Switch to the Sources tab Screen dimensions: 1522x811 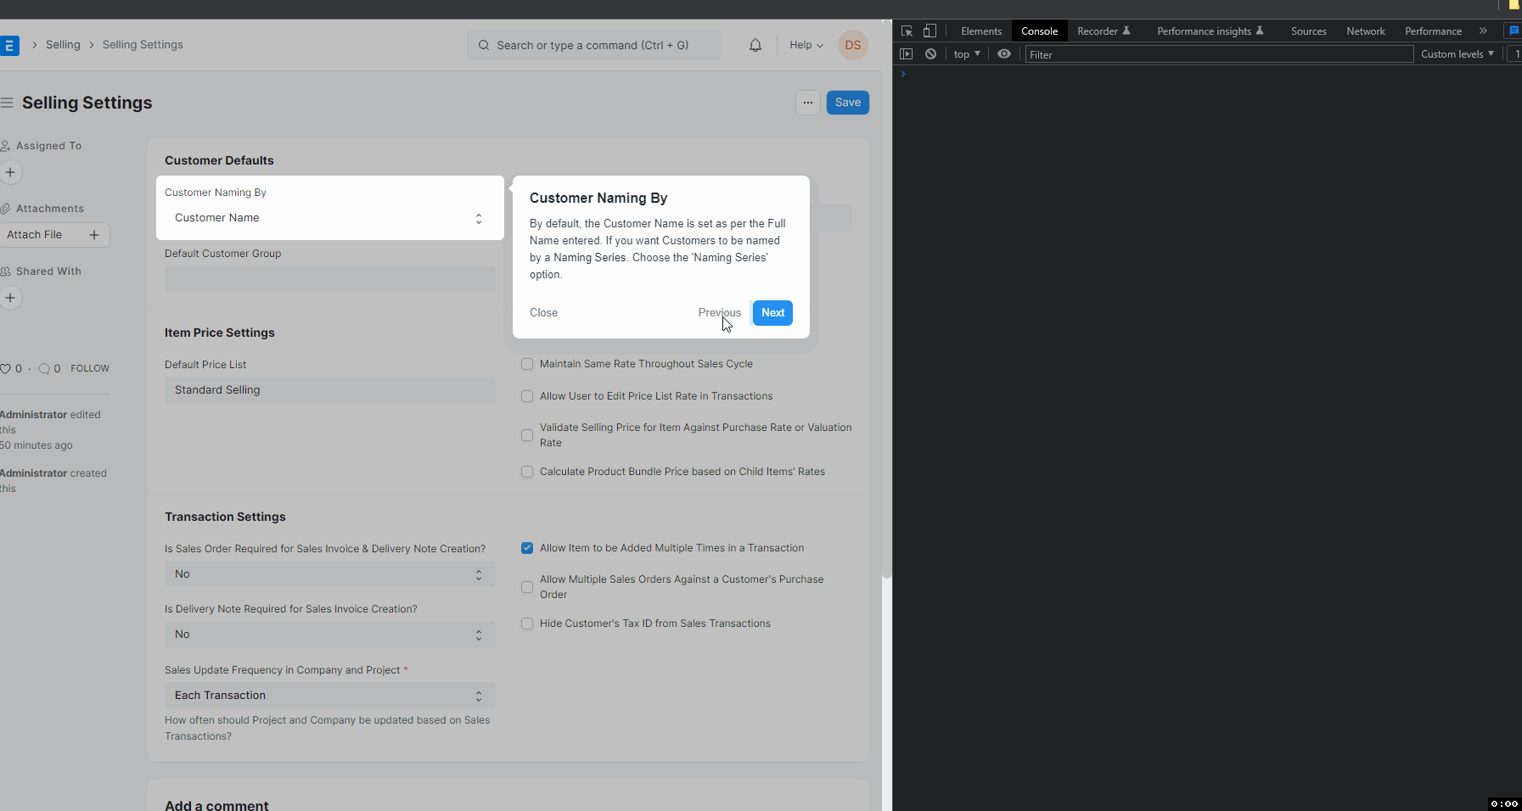pos(1308,31)
